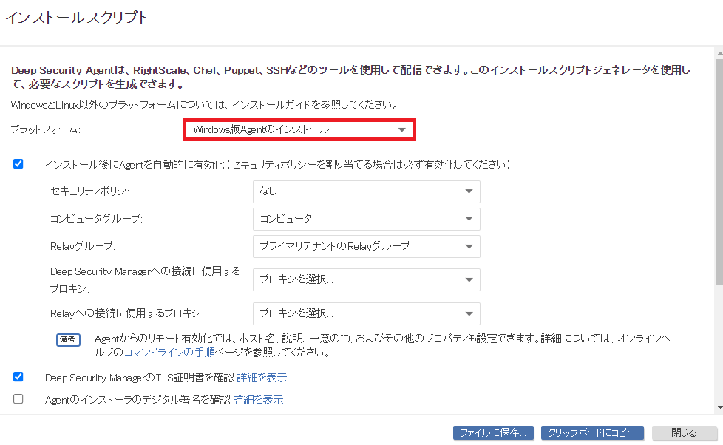Click the 閉じる button
Image resolution: width=723 pixels, height=445 pixels.
pyautogui.click(x=685, y=432)
